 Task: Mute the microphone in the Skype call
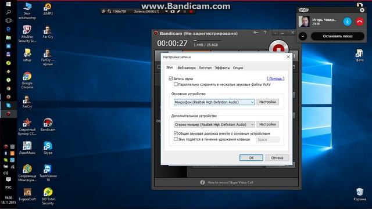(348, 21)
